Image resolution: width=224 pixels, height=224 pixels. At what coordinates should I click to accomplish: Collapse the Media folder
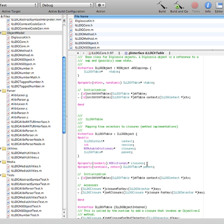point(1,162)
